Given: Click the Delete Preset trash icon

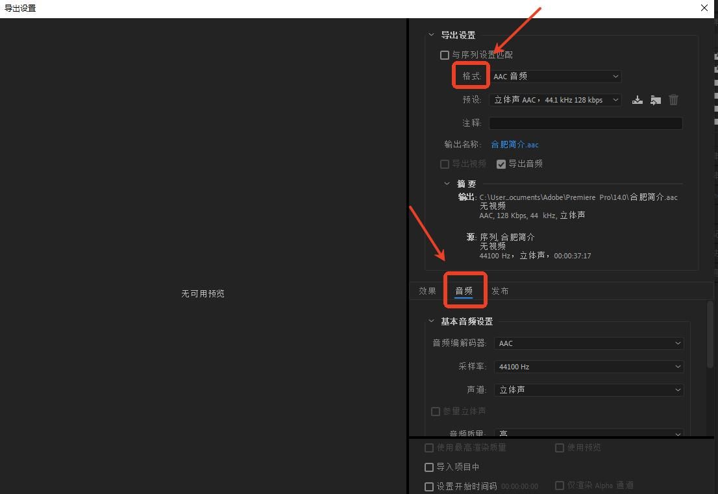Looking at the screenshot, I should (x=673, y=100).
